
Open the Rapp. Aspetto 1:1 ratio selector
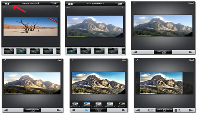coord(164,110)
